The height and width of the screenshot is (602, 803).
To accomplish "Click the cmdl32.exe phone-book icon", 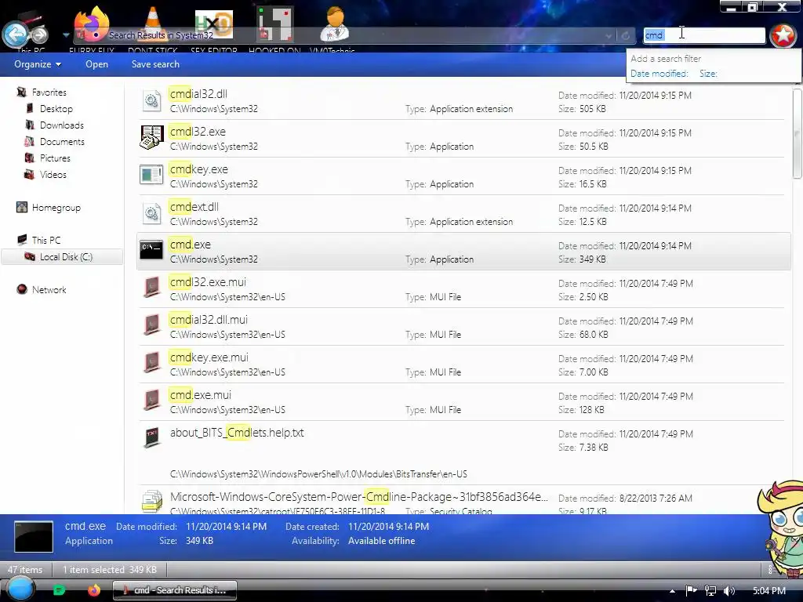I will pyautogui.click(x=151, y=138).
